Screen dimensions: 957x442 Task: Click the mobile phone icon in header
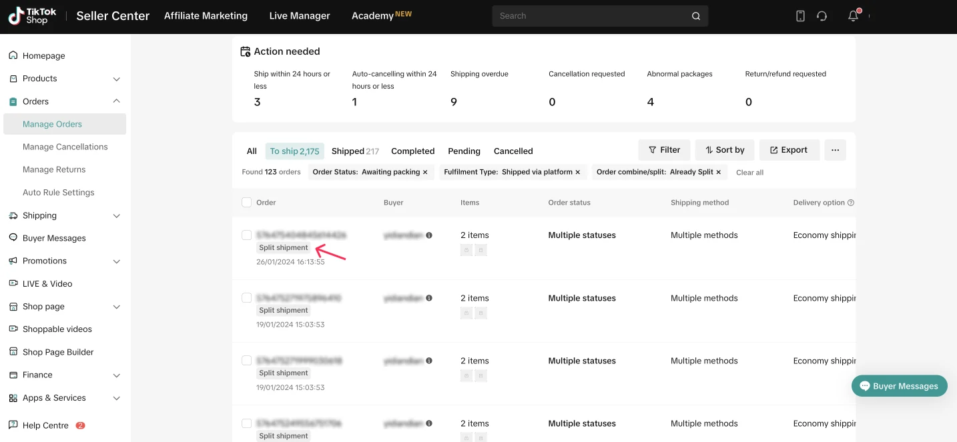click(800, 16)
